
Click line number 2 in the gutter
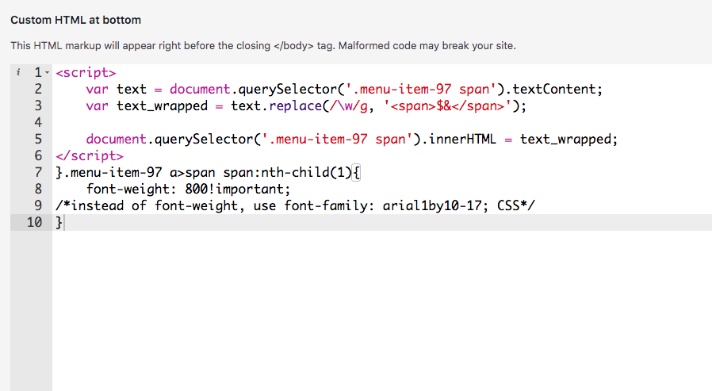[37, 90]
